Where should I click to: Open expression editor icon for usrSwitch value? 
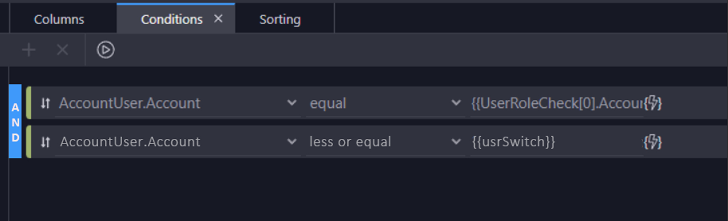coord(653,142)
